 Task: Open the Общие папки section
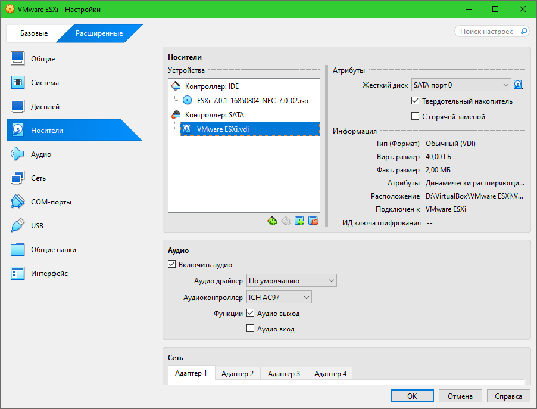pyautogui.click(x=53, y=250)
